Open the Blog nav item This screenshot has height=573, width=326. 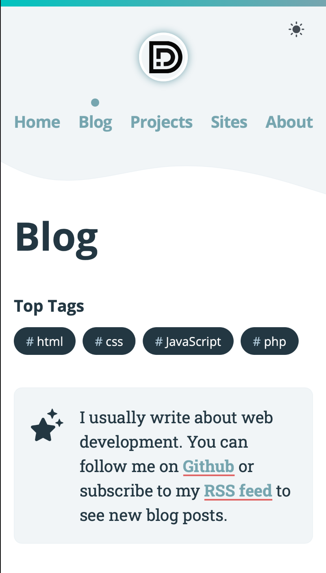(96, 122)
